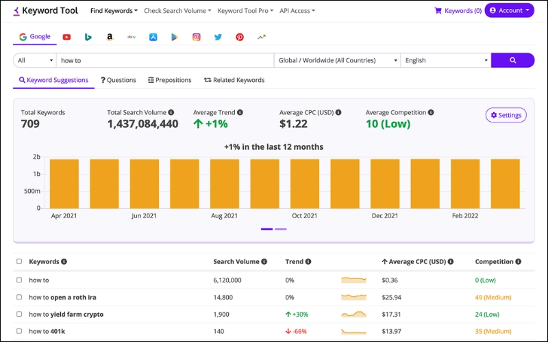Open the Keywords (0) shopping cart
The width and height of the screenshot is (548, 342).
[x=458, y=11]
